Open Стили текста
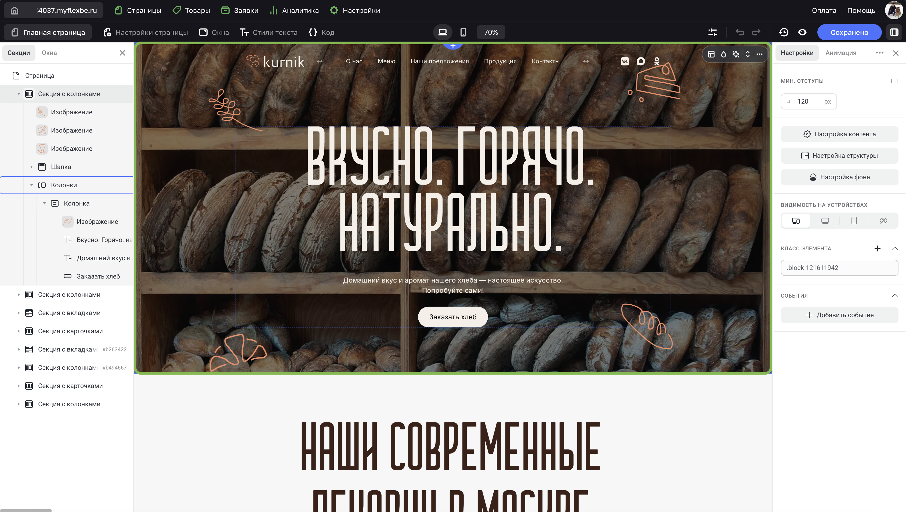Screen dimensions: 906x512 click(x=269, y=32)
